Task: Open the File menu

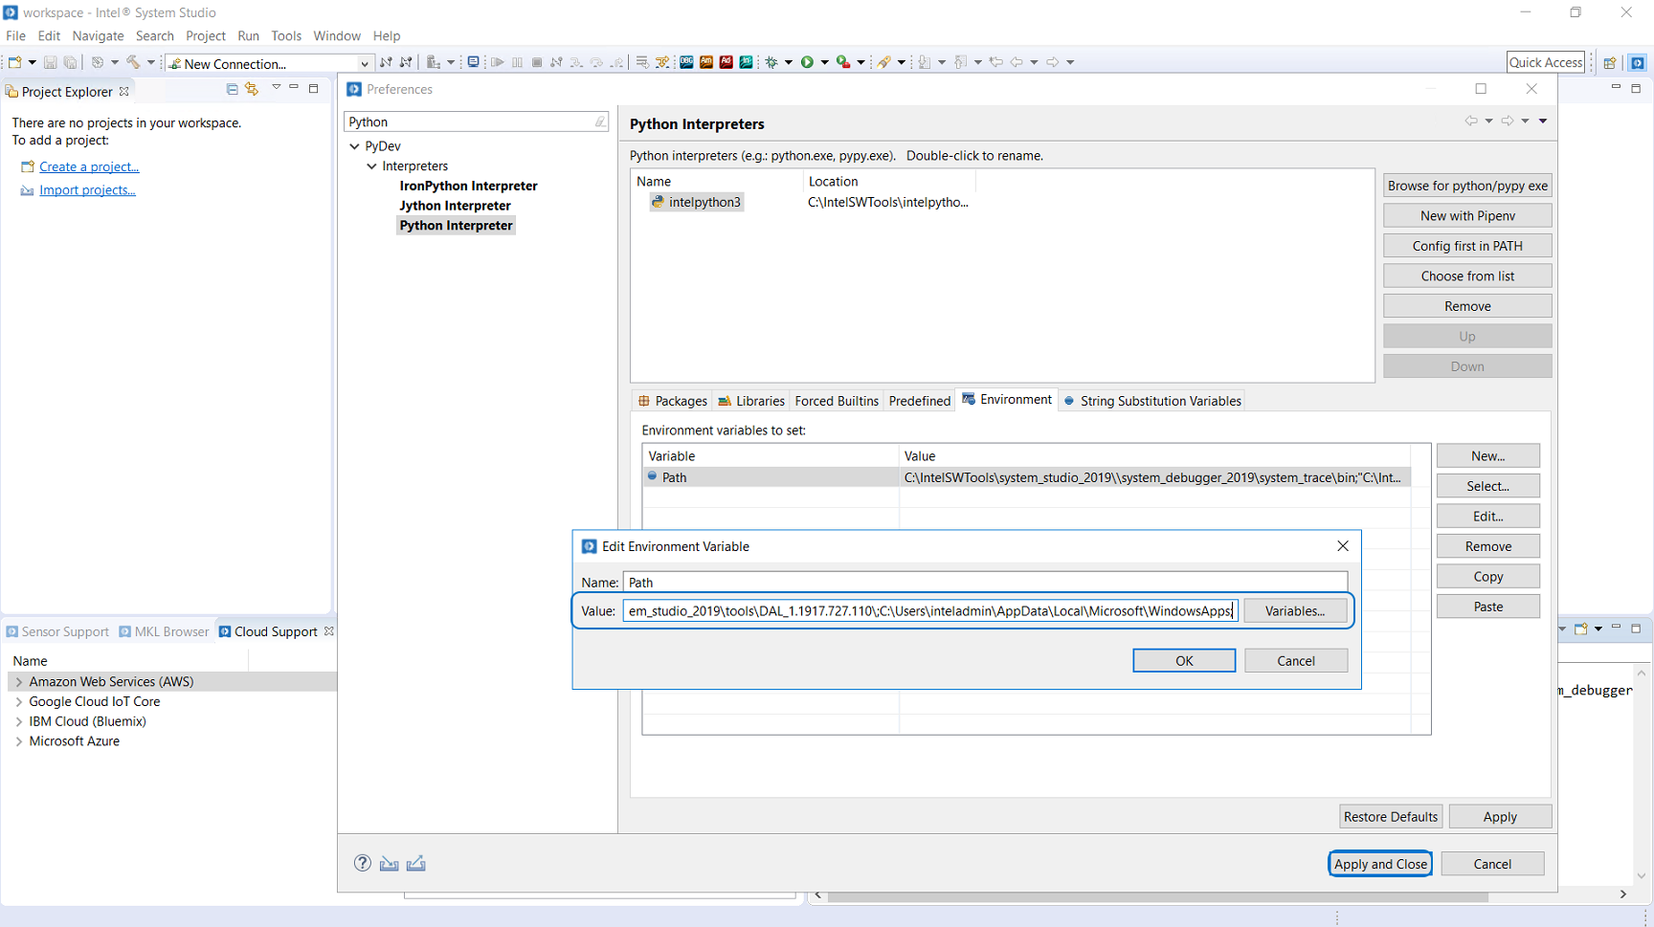Action: (x=16, y=35)
